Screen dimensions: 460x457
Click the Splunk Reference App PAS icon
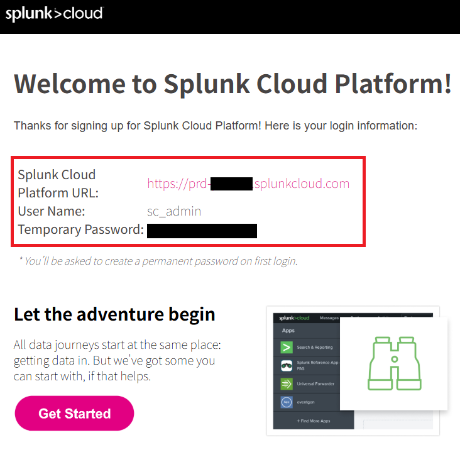pyautogui.click(x=287, y=366)
